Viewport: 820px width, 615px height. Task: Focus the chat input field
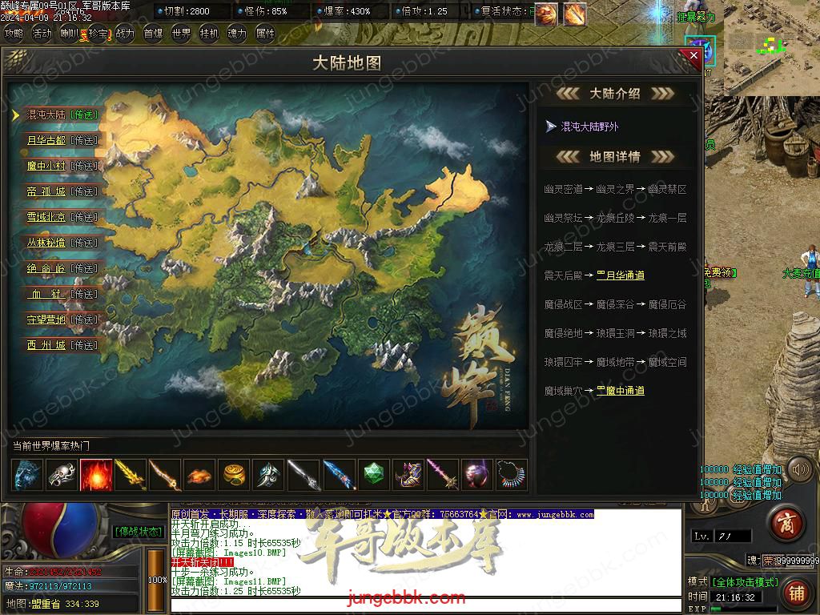click(426, 605)
